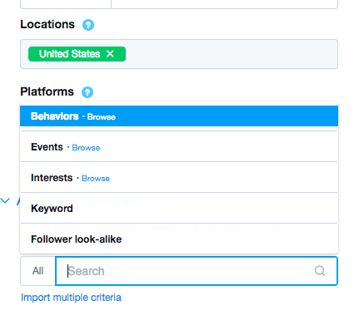This screenshot has width=359, height=320.
Task: Click the wide right segment of top field
Action: point(225,4)
